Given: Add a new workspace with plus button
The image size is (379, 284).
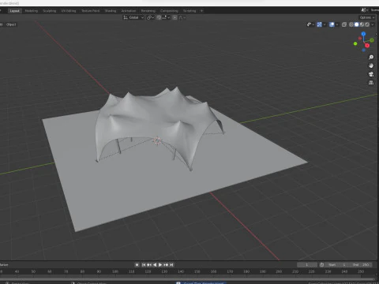Looking at the screenshot, I should 202,11.
